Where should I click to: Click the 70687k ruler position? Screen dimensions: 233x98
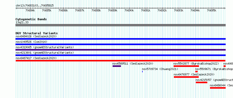pyautogui.click(x=80, y=10)
